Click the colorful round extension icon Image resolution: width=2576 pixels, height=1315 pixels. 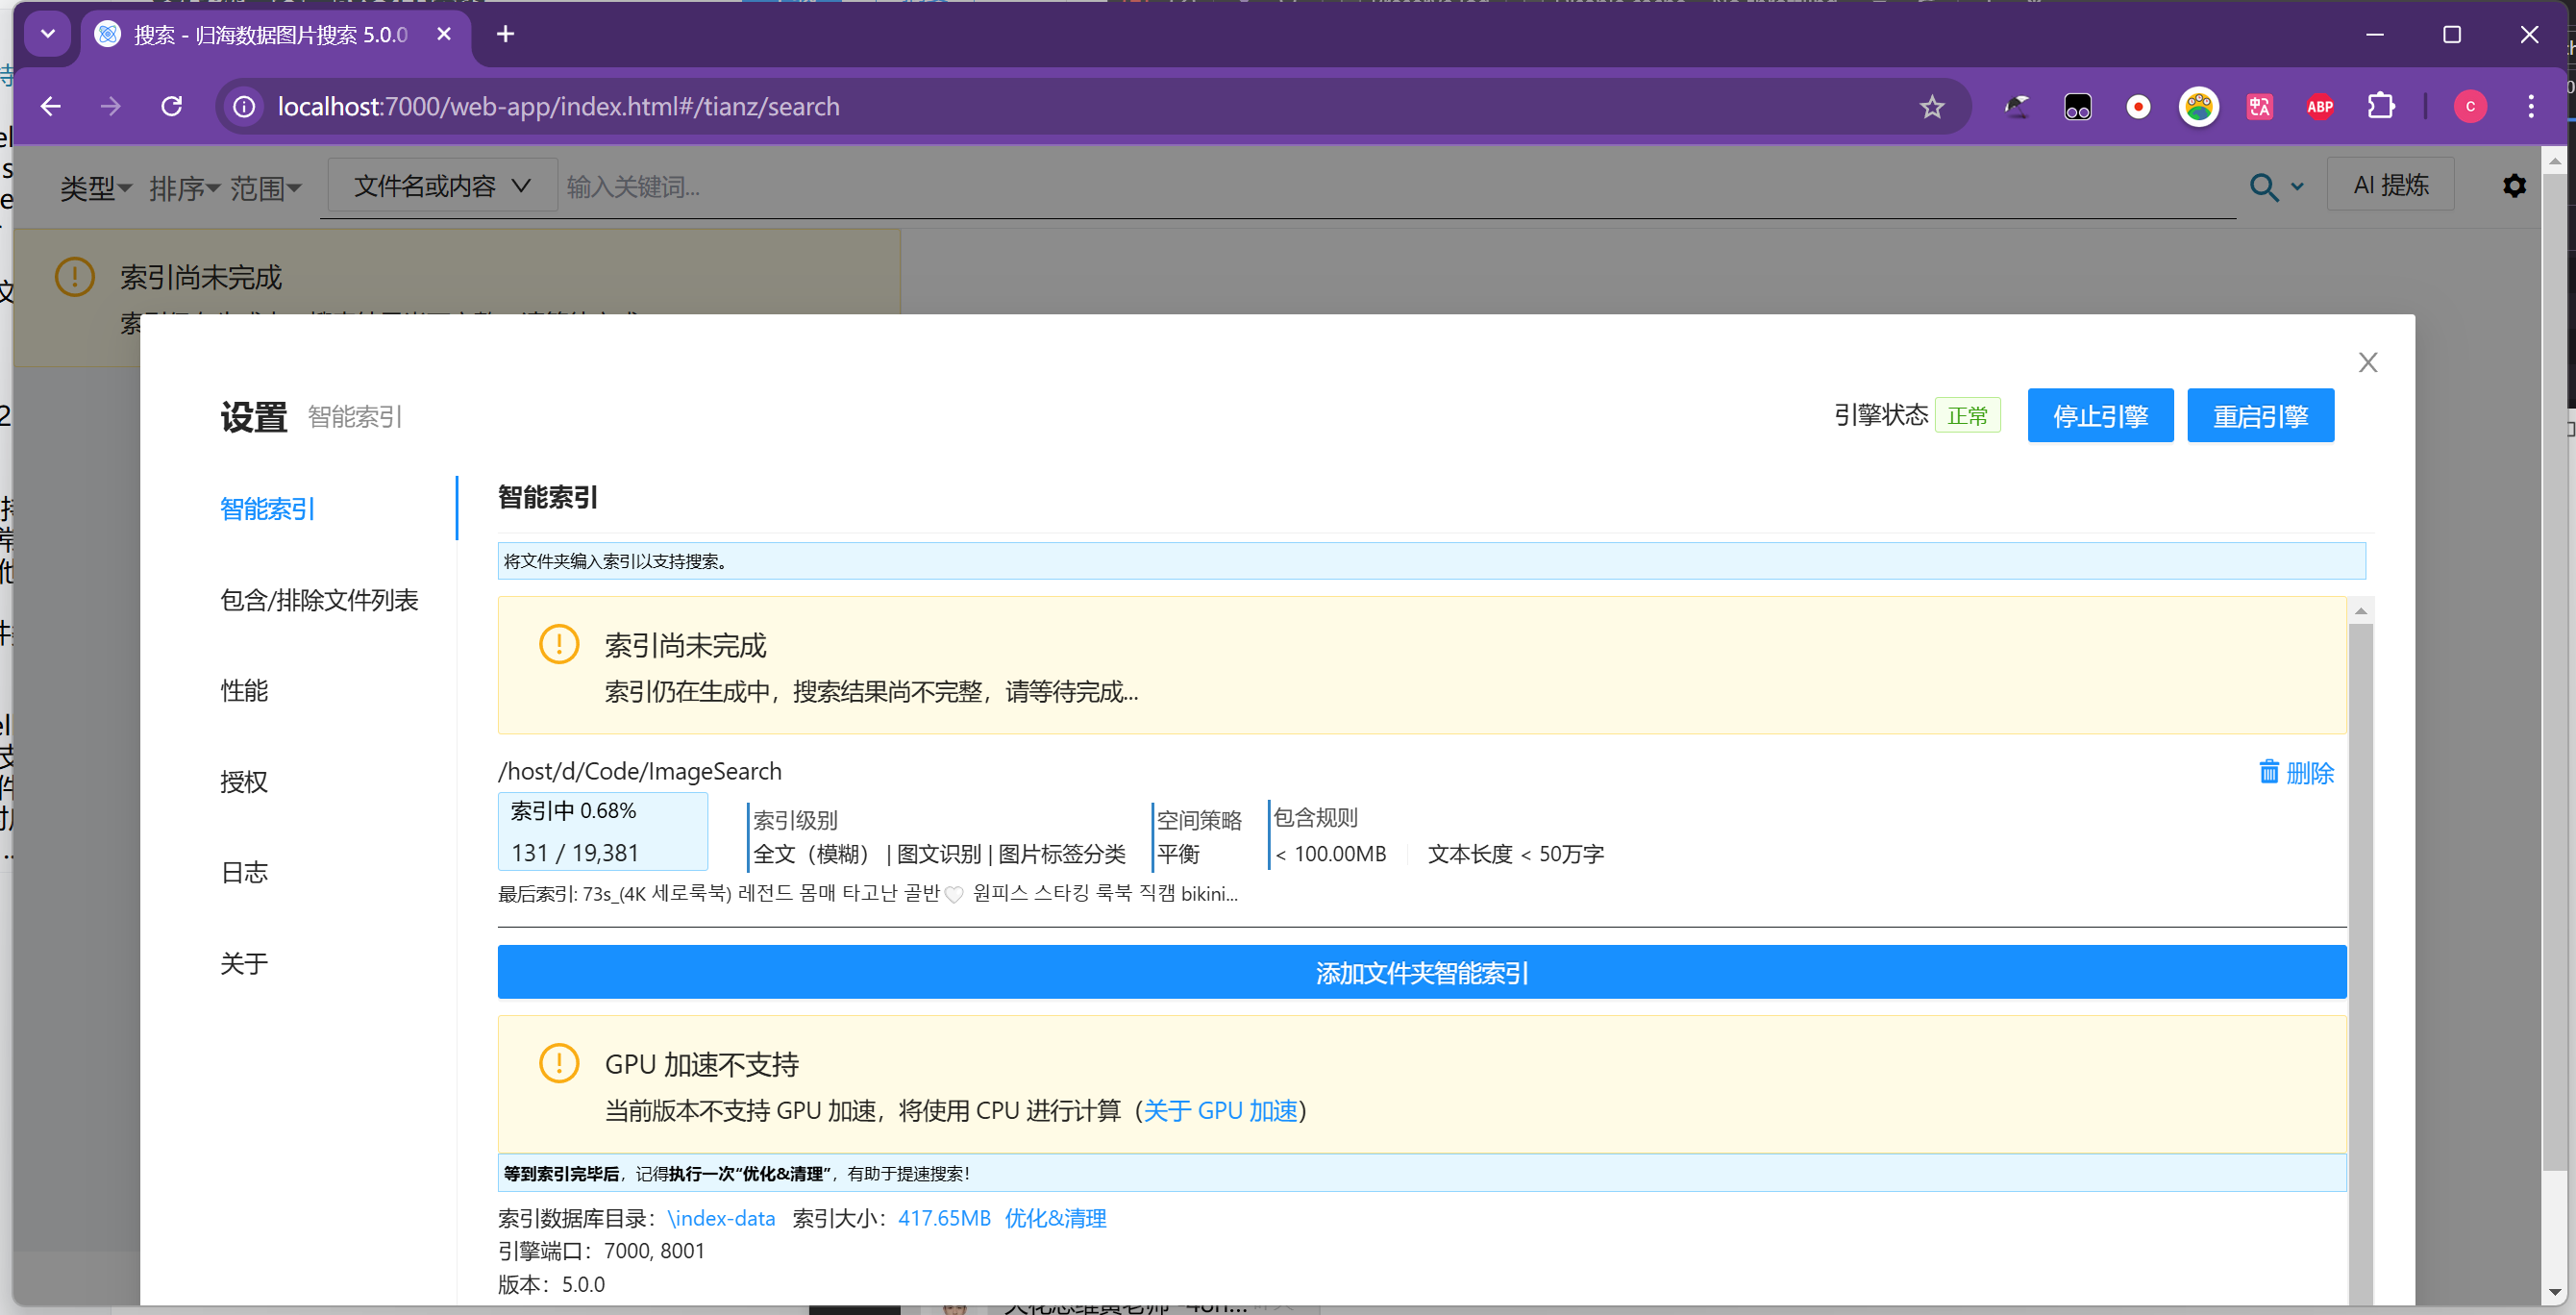tap(2199, 106)
